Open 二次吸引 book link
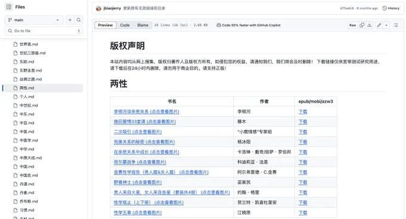This screenshot has height=219, width=406. pos(138,132)
